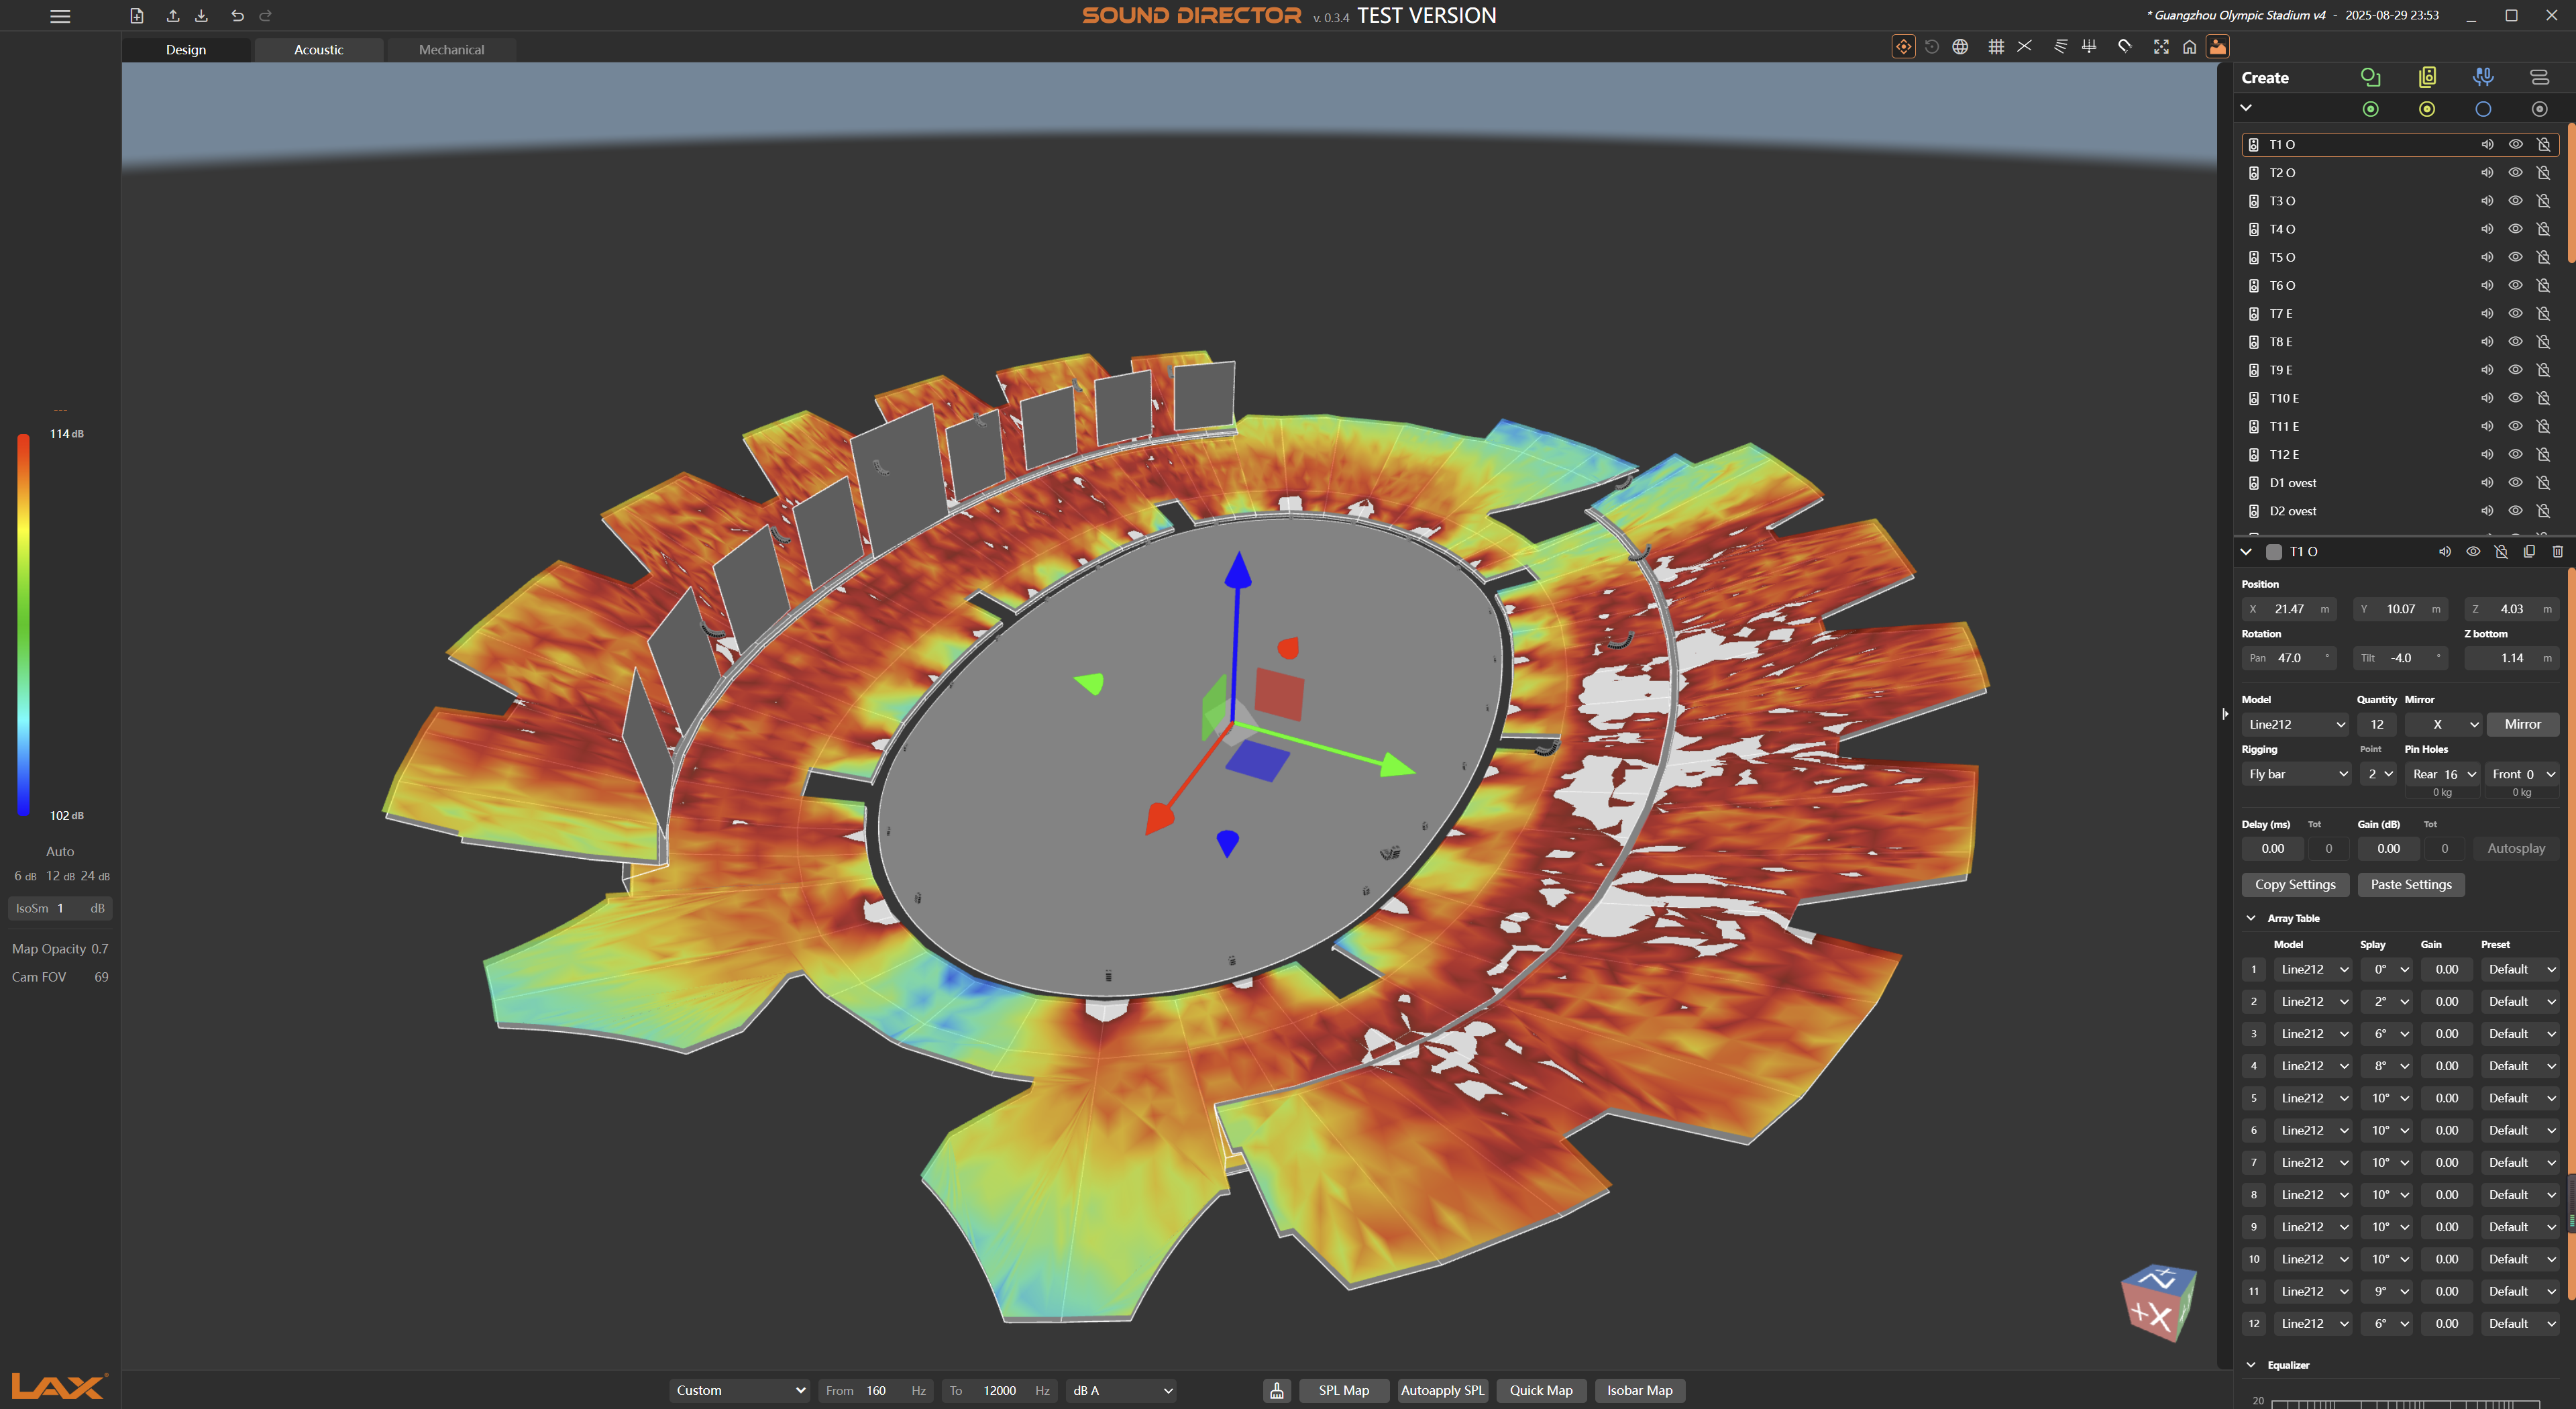Viewport: 2576px width, 1409px height.
Task: Delete T1 O using trash icon
Action: (x=2557, y=551)
